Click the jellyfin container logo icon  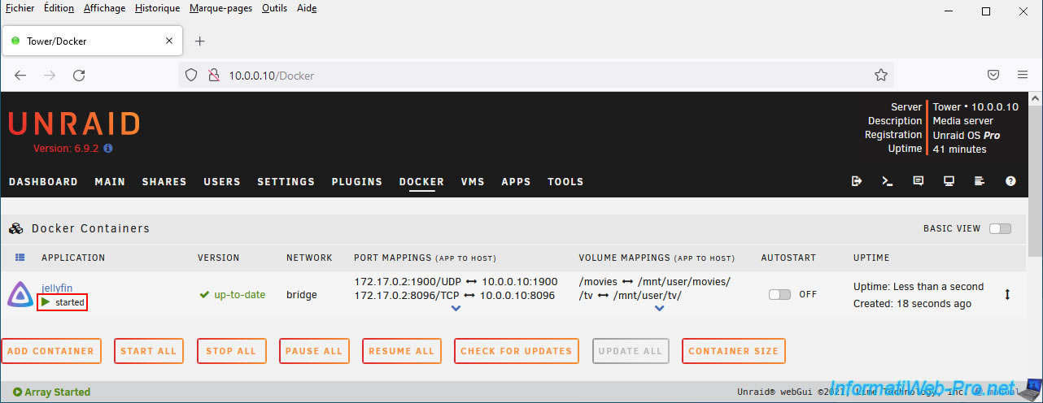(x=20, y=294)
